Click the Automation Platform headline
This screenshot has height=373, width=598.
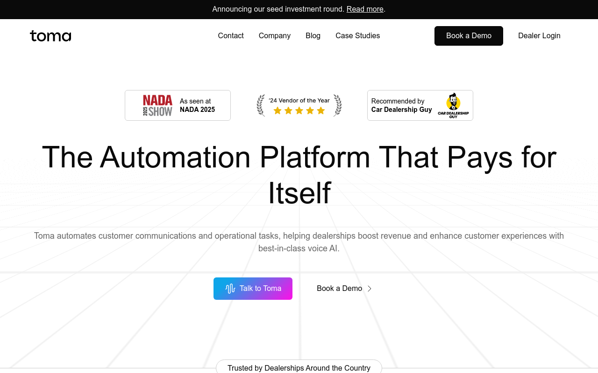(299, 175)
